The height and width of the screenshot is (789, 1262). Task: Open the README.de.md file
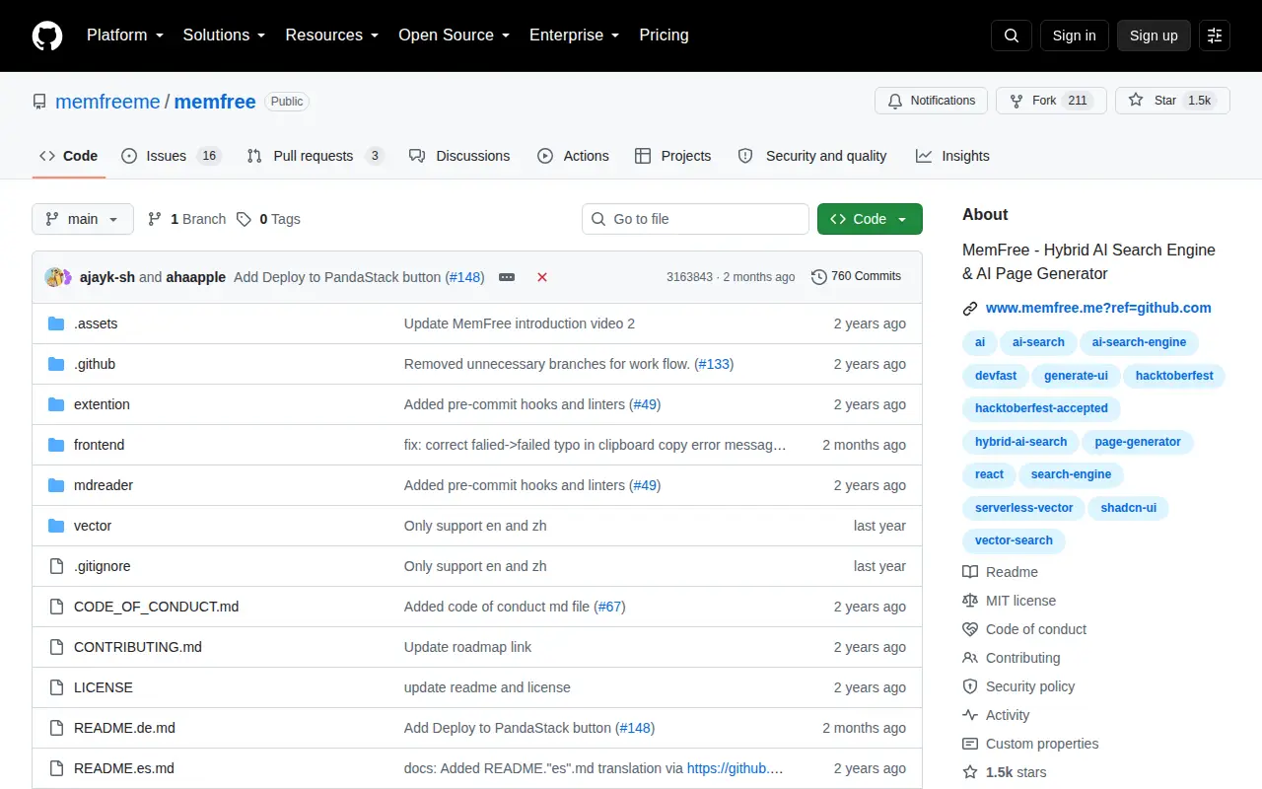tap(124, 728)
